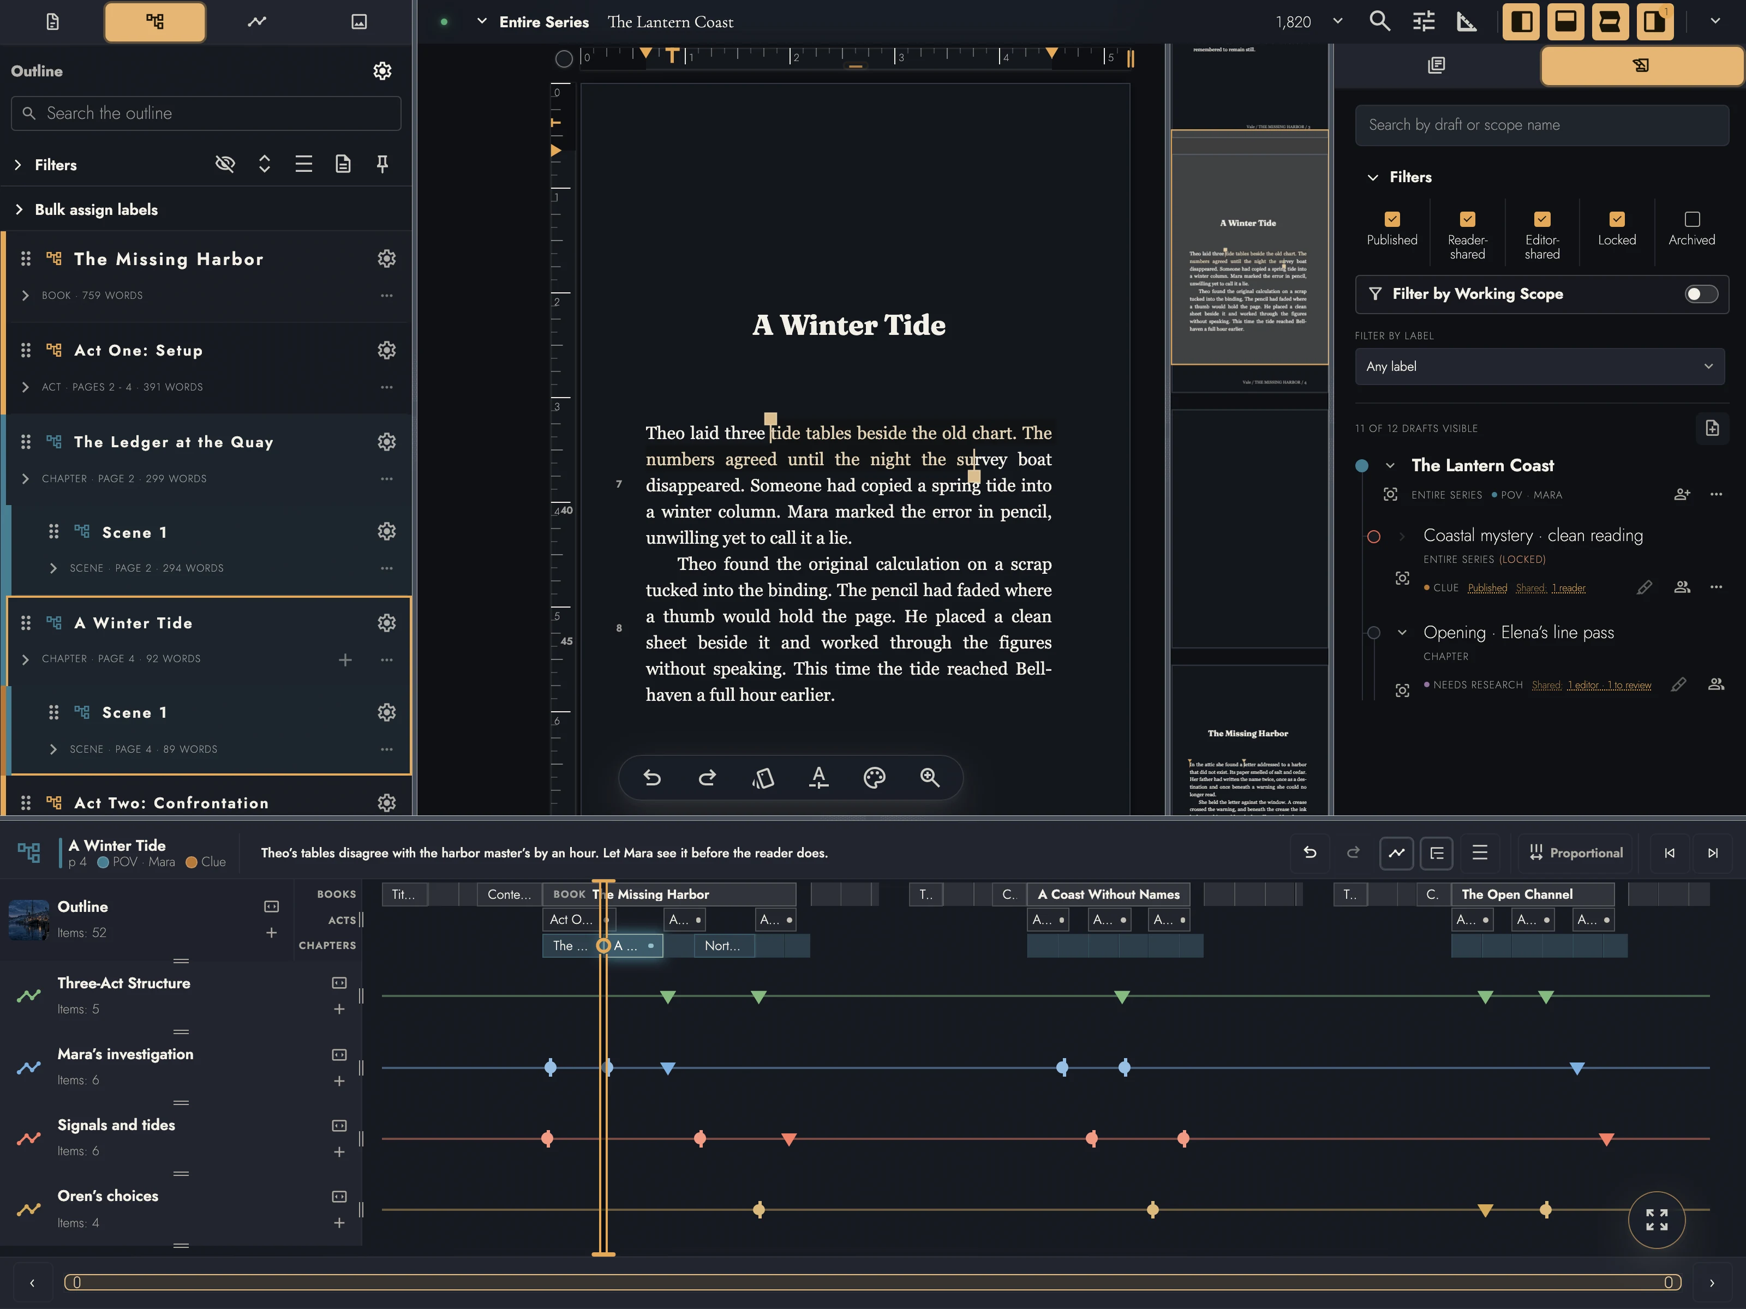Uncheck the Published filter checkbox
1746x1309 pixels.
point(1391,219)
